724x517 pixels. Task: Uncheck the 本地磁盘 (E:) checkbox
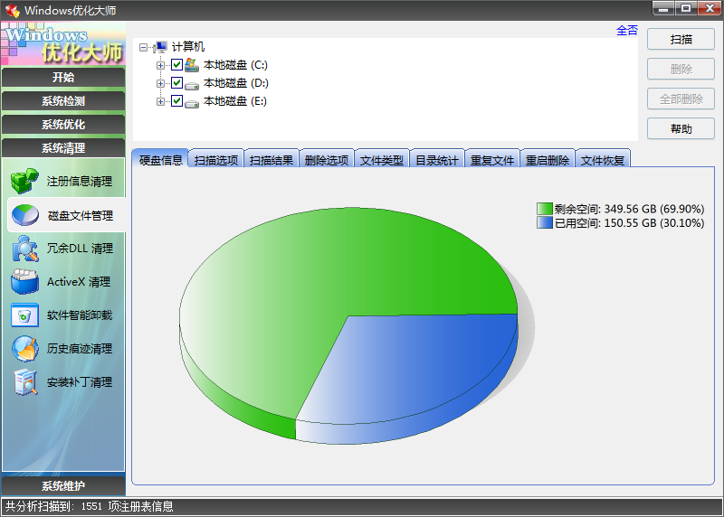point(176,101)
